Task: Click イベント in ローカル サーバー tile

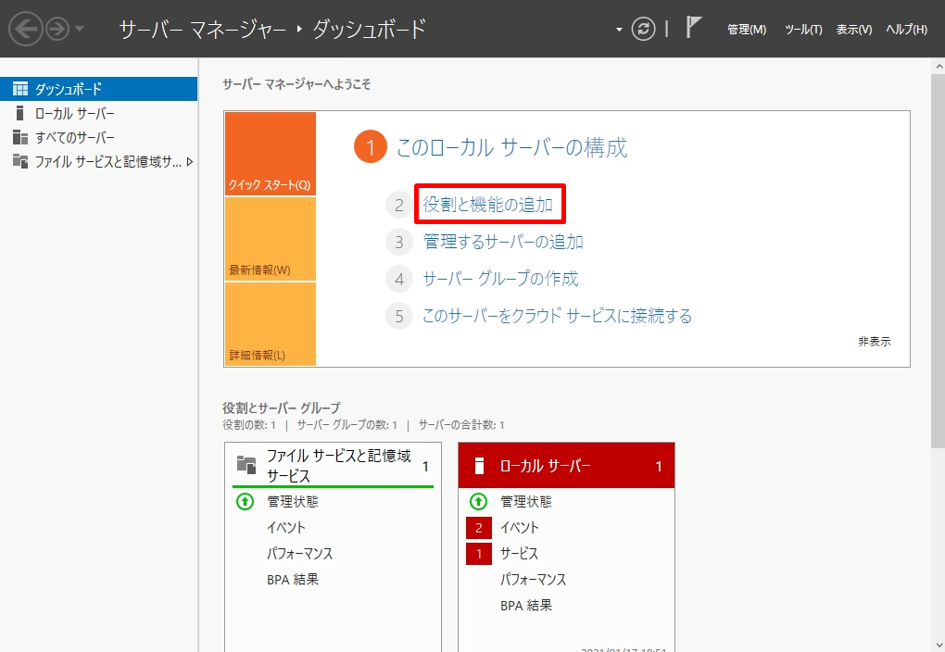Action: [519, 527]
